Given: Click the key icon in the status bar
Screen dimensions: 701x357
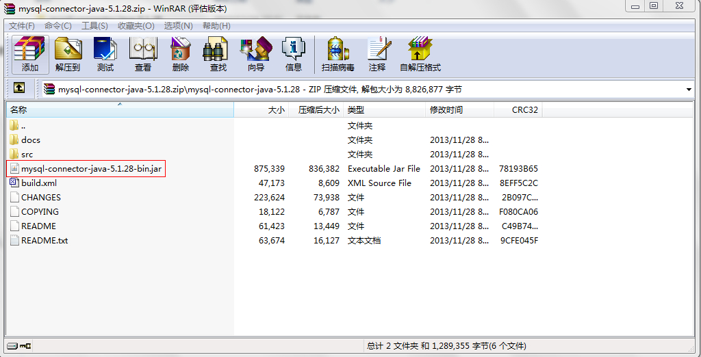Looking at the screenshot, I should coord(25,345).
